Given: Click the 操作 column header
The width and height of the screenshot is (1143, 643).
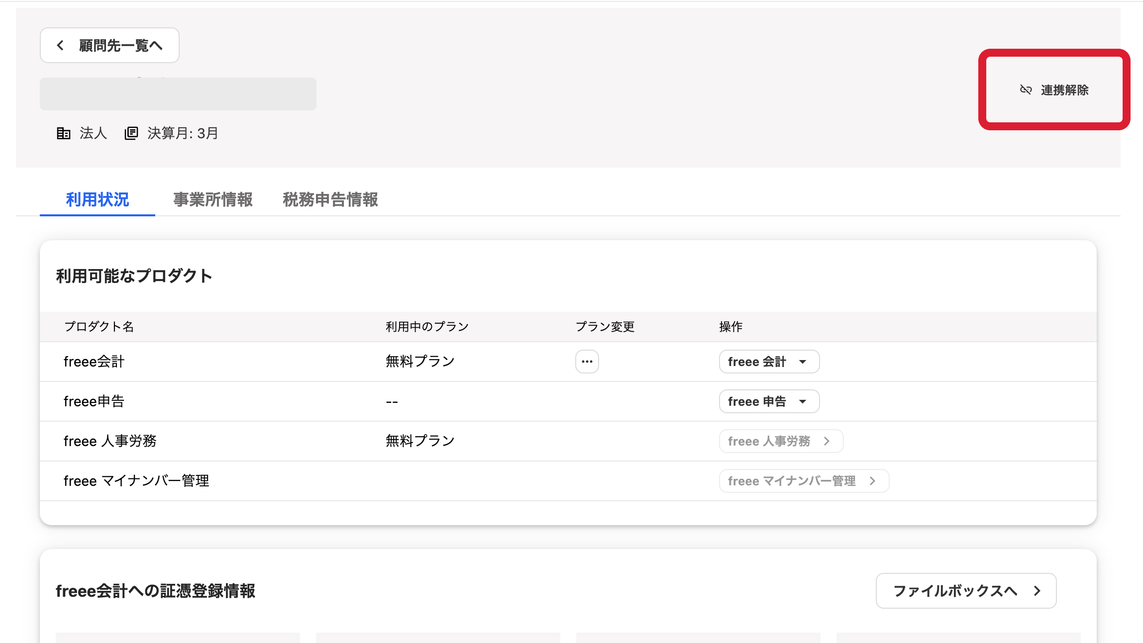Looking at the screenshot, I should point(731,327).
